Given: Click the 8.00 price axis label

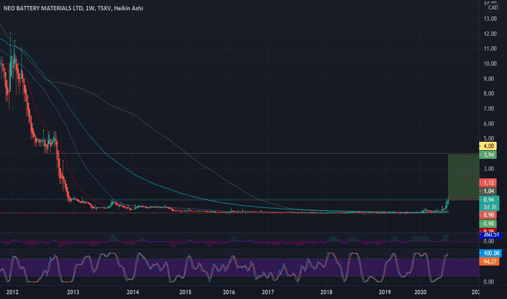Looking at the screenshot, I should point(489,94).
